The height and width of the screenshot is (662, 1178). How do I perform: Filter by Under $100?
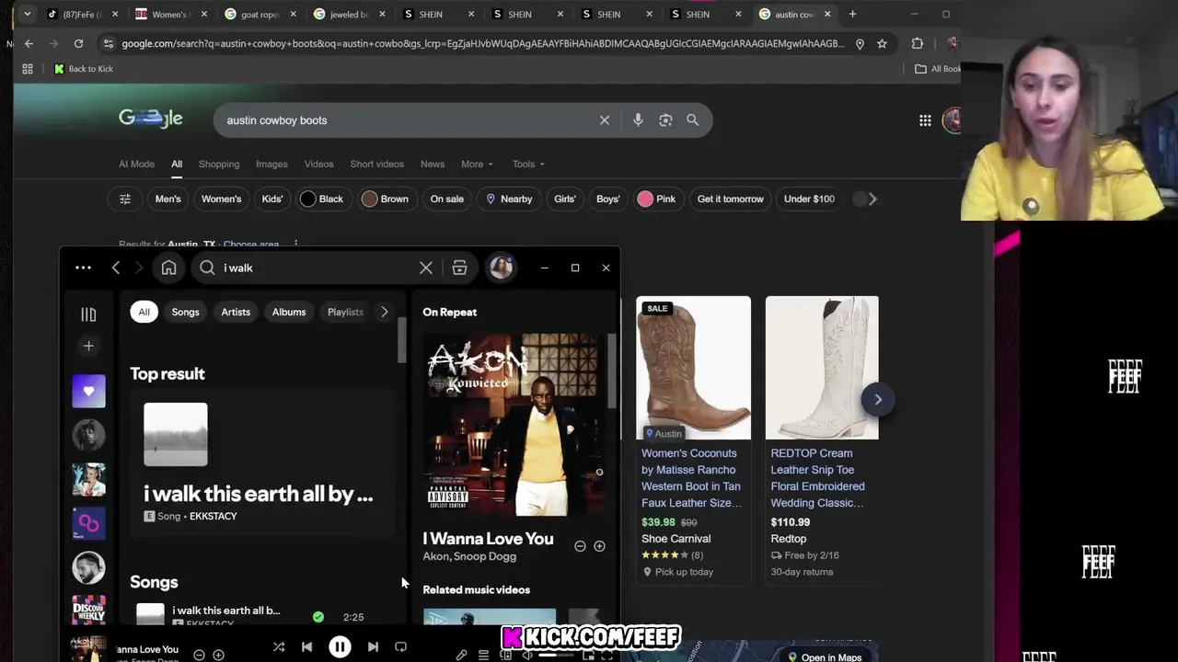coord(809,199)
